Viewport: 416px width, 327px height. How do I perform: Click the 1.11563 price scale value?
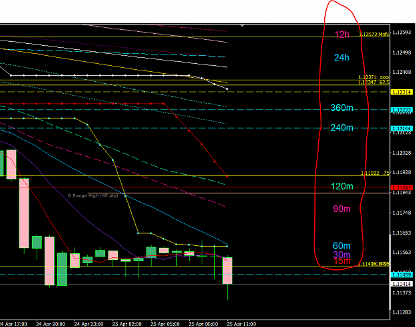point(401,253)
